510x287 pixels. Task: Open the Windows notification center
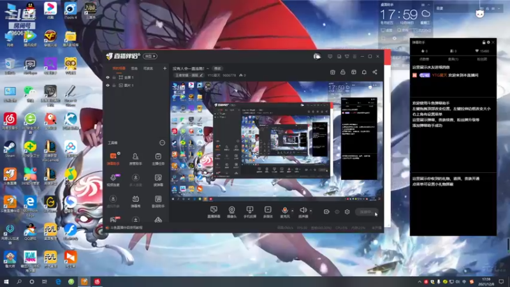pos(501,281)
